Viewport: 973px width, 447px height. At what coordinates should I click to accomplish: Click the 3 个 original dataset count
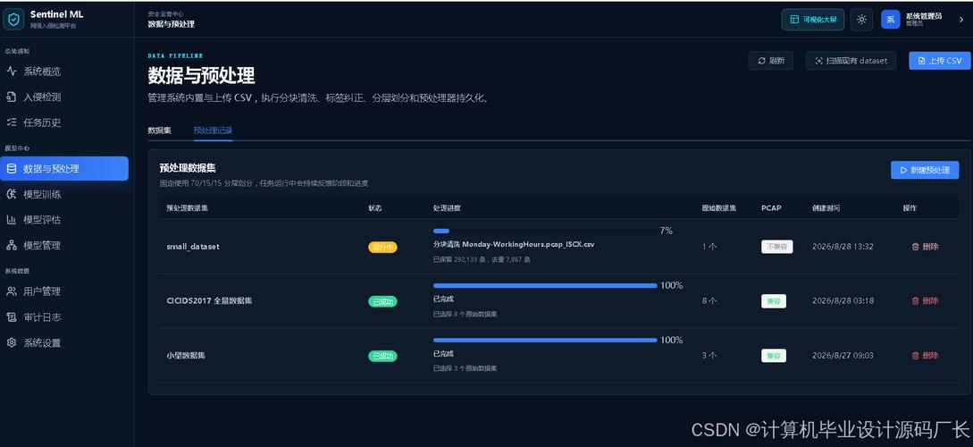tap(709, 356)
